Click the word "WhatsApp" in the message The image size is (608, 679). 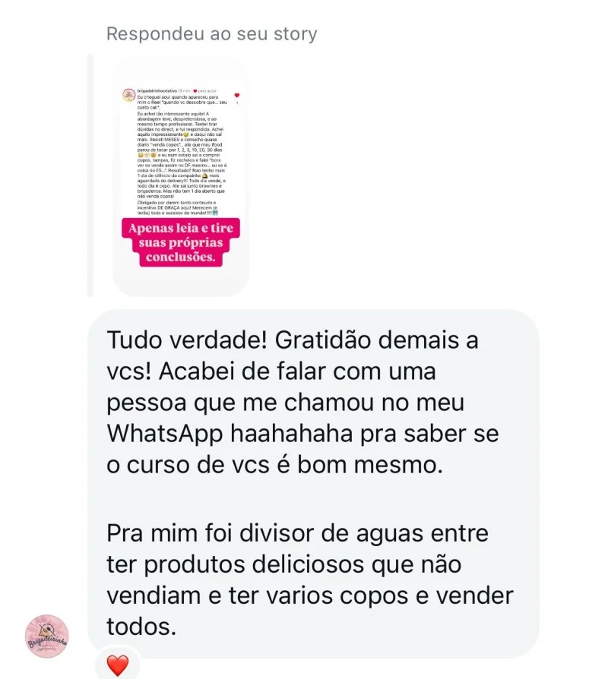coord(165,434)
